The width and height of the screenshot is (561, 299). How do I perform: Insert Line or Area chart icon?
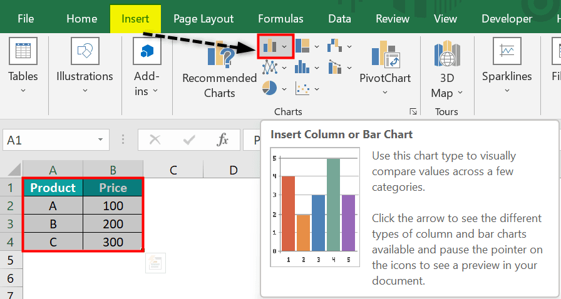pos(270,67)
